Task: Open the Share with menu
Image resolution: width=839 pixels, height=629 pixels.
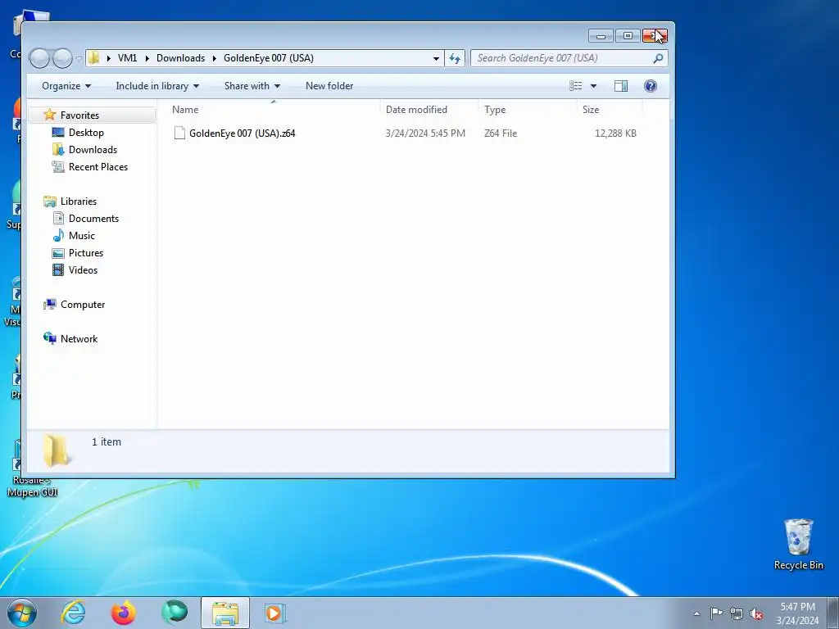Action: pyautogui.click(x=252, y=86)
